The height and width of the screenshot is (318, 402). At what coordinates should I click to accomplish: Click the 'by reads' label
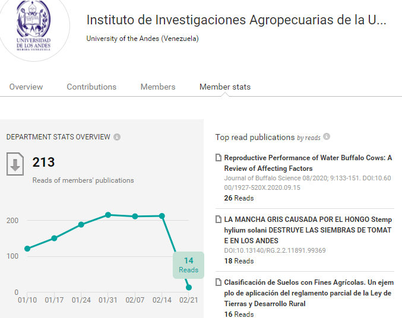coord(309,138)
